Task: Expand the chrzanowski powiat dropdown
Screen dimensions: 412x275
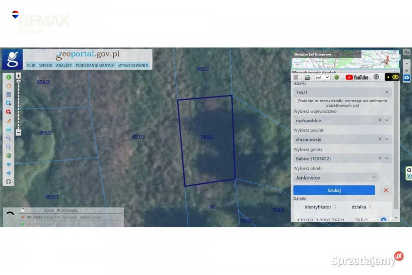Action: [387, 139]
